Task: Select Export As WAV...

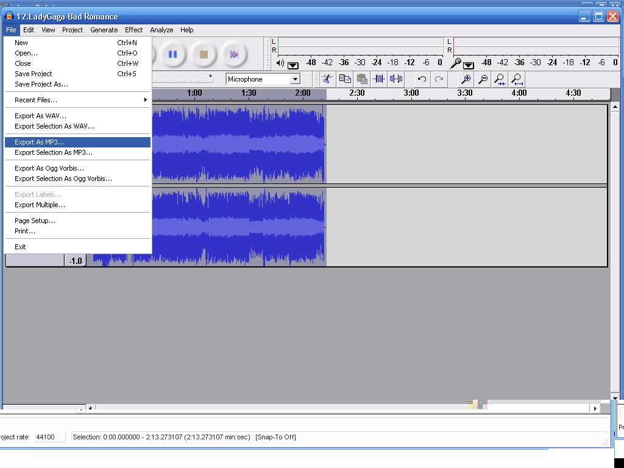Action: tap(78, 116)
